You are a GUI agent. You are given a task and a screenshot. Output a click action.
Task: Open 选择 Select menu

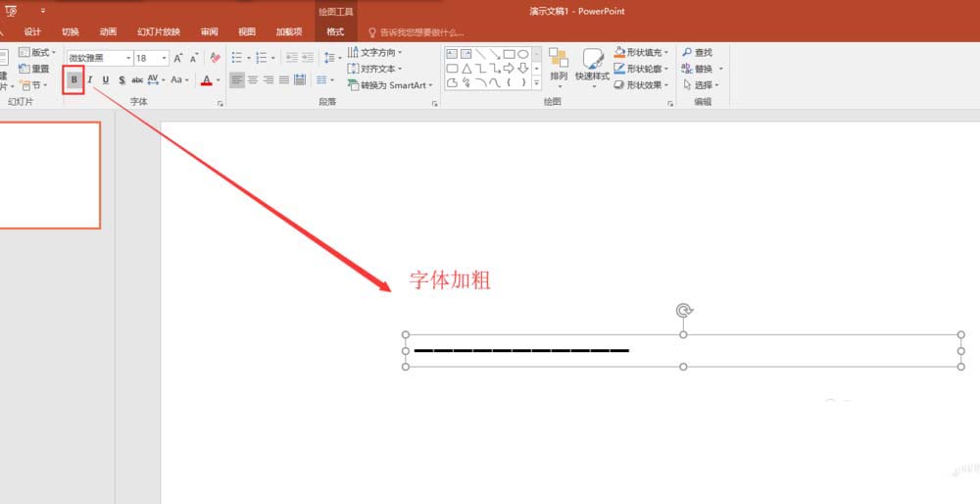(702, 85)
